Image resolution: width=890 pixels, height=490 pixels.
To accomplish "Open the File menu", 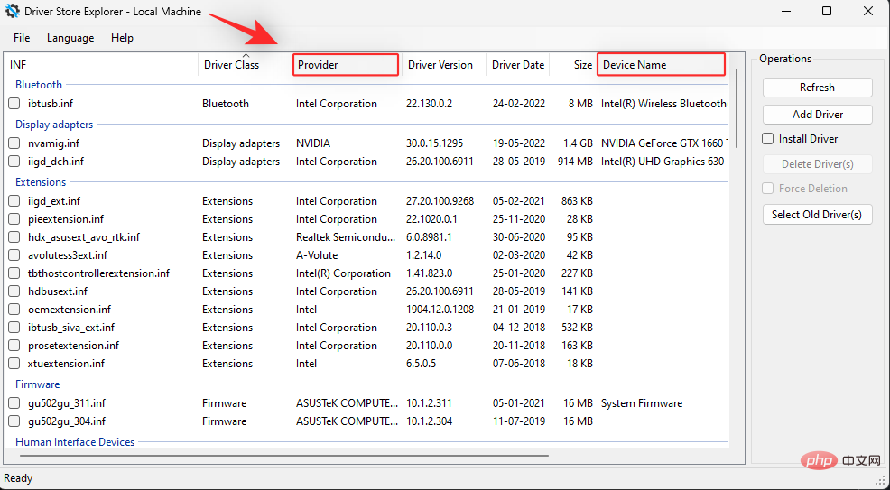I will pos(22,38).
